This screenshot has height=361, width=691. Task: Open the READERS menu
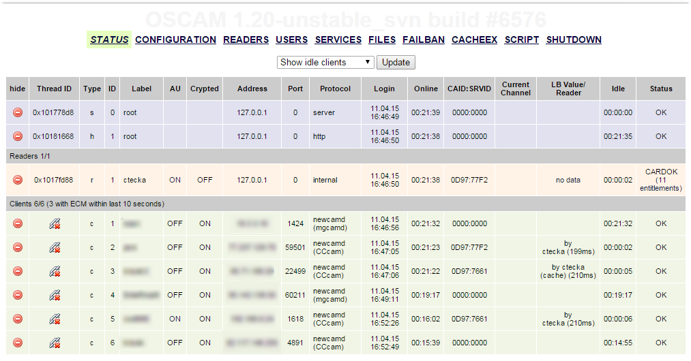(x=246, y=40)
